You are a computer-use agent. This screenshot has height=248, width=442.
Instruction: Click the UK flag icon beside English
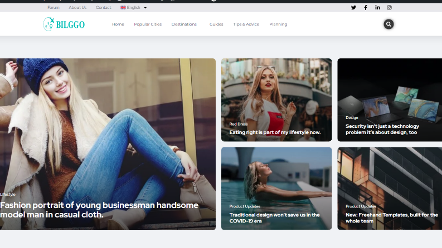click(x=123, y=8)
